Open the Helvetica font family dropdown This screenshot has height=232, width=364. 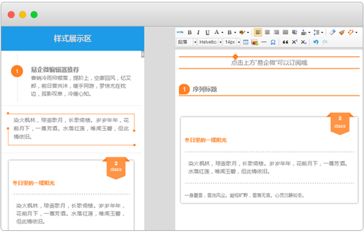click(x=210, y=42)
